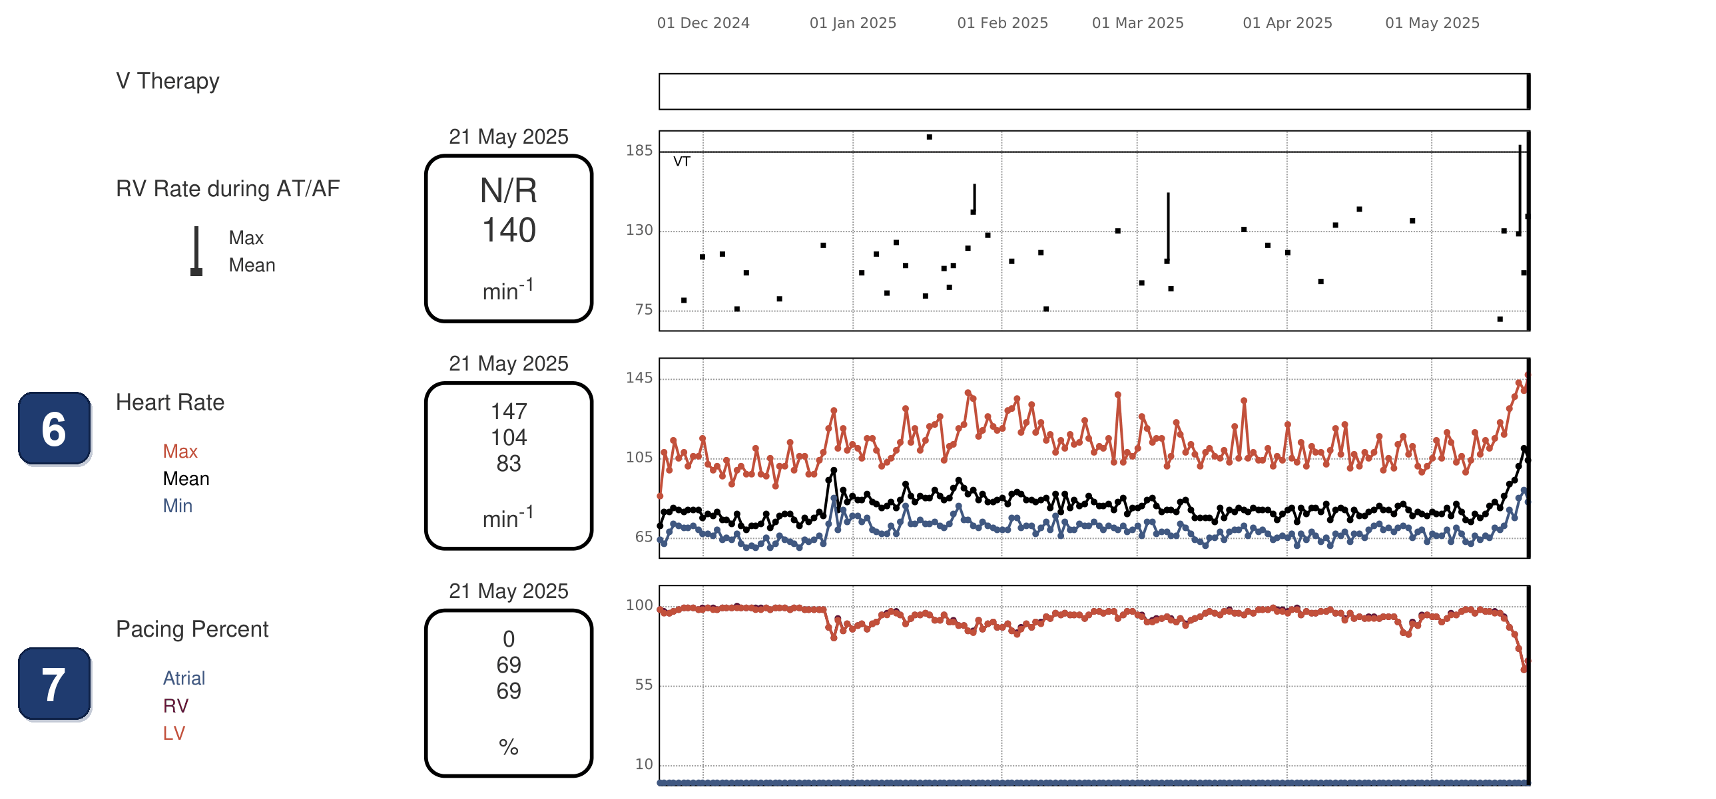
Task: Click the red Max legend entry under Heart Rate
Action: point(180,451)
